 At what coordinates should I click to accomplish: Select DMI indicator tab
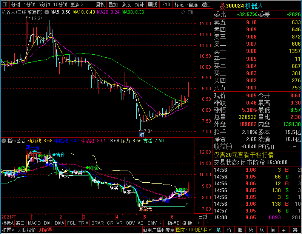click(x=48, y=223)
